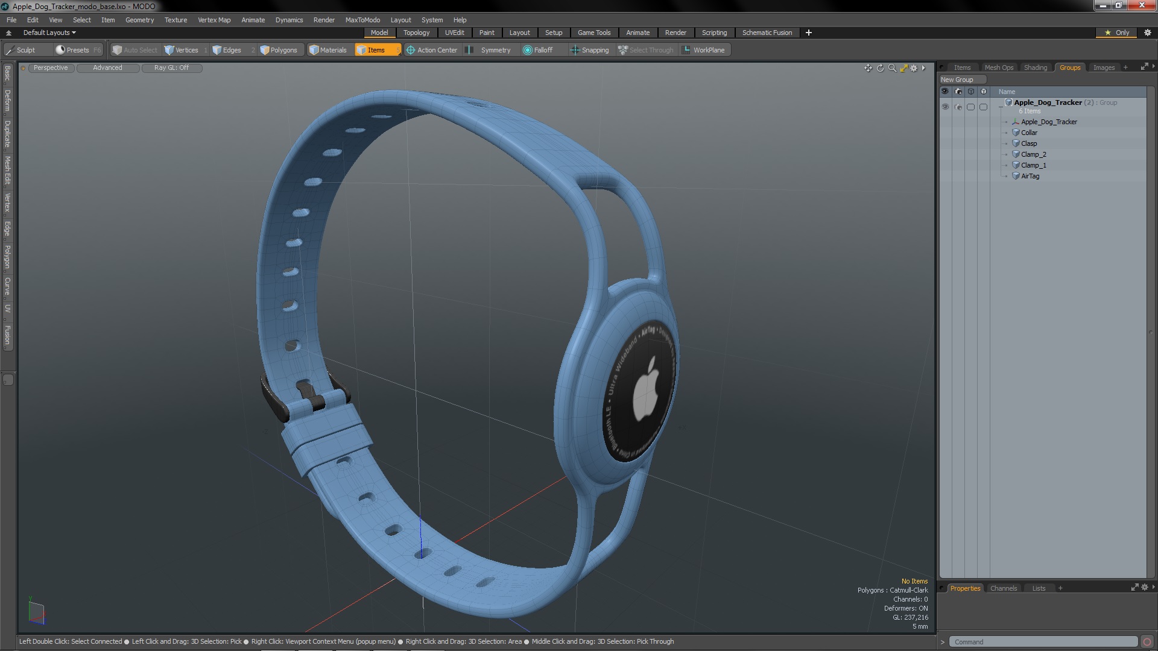Screen dimensions: 1158x651
Task: Click the yellow viewport maximize arrows icon
Action: [x=903, y=68]
